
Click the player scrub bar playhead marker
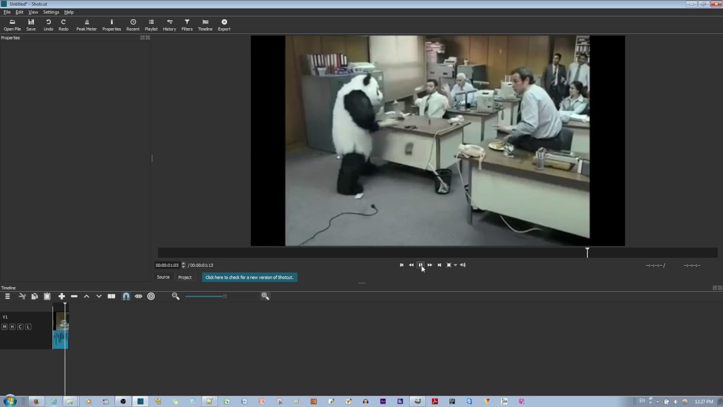pyautogui.click(x=587, y=252)
